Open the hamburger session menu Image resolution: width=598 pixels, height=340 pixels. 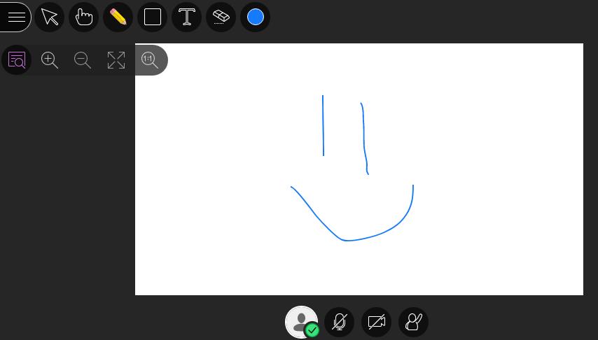pyautogui.click(x=15, y=17)
